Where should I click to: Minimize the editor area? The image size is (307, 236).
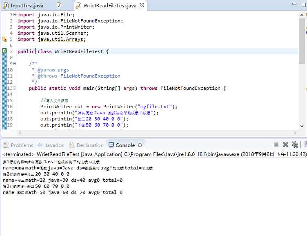(x=294, y=4)
